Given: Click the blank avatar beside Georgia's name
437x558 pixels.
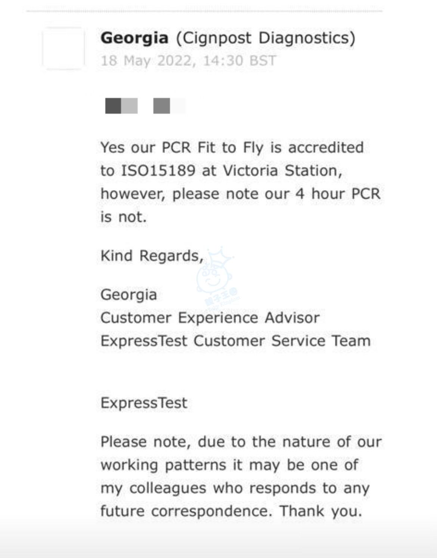Looking at the screenshot, I should pos(63,48).
